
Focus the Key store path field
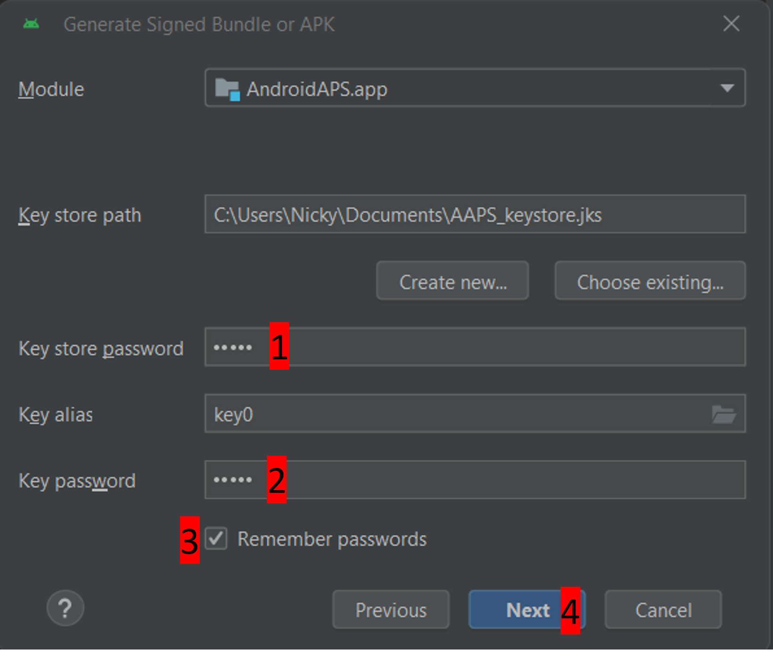point(475,214)
